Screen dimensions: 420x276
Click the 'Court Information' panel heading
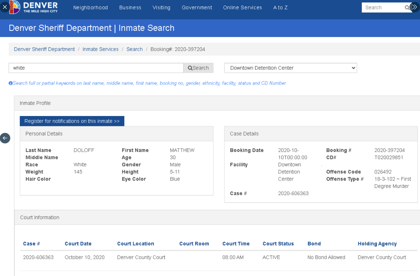coord(40,217)
